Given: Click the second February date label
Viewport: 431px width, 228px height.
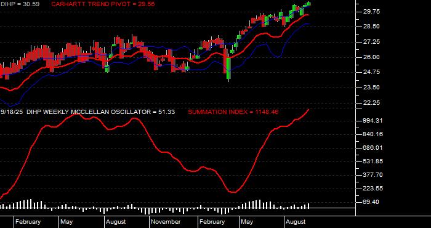Looking at the screenshot, I should pyautogui.click(x=212, y=222).
